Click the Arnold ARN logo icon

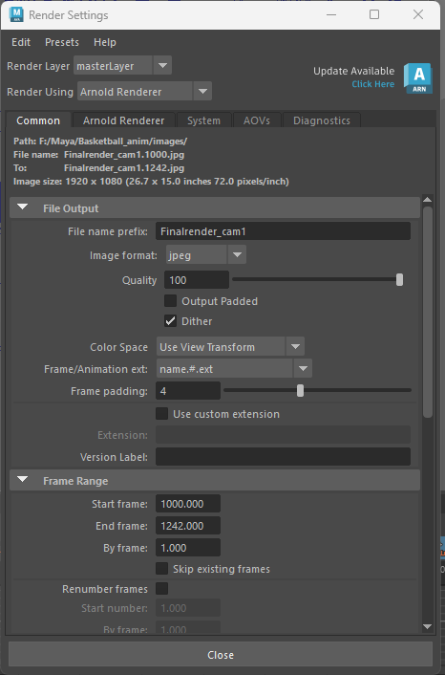tap(418, 77)
